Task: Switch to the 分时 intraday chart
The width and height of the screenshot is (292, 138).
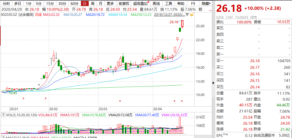Action: point(6,4)
